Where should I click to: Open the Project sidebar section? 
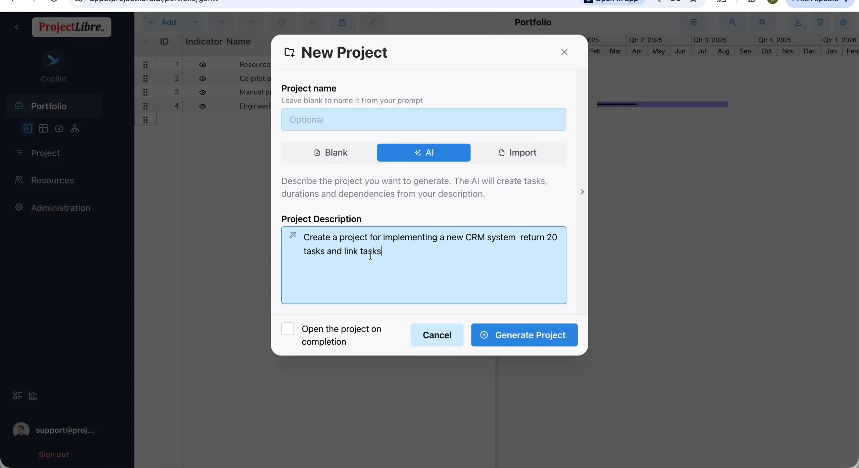(x=45, y=153)
